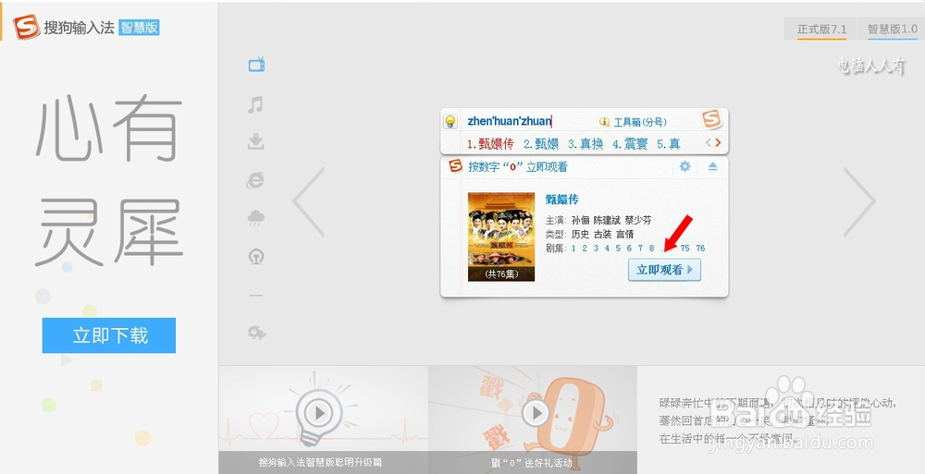Go to next candidate page arrow

tap(718, 142)
